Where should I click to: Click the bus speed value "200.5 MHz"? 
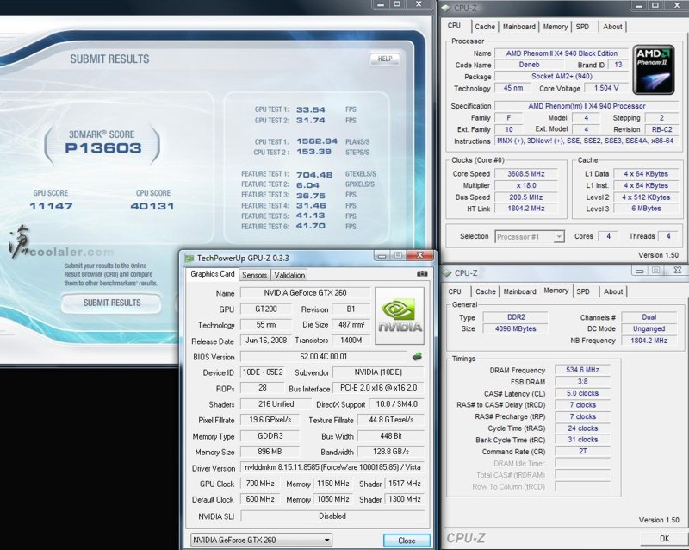pyautogui.click(x=526, y=197)
